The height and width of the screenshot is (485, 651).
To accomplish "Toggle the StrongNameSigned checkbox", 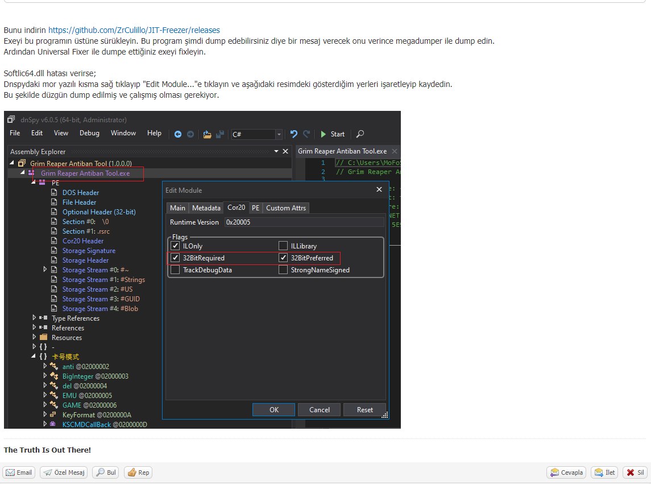I will pyautogui.click(x=283, y=270).
